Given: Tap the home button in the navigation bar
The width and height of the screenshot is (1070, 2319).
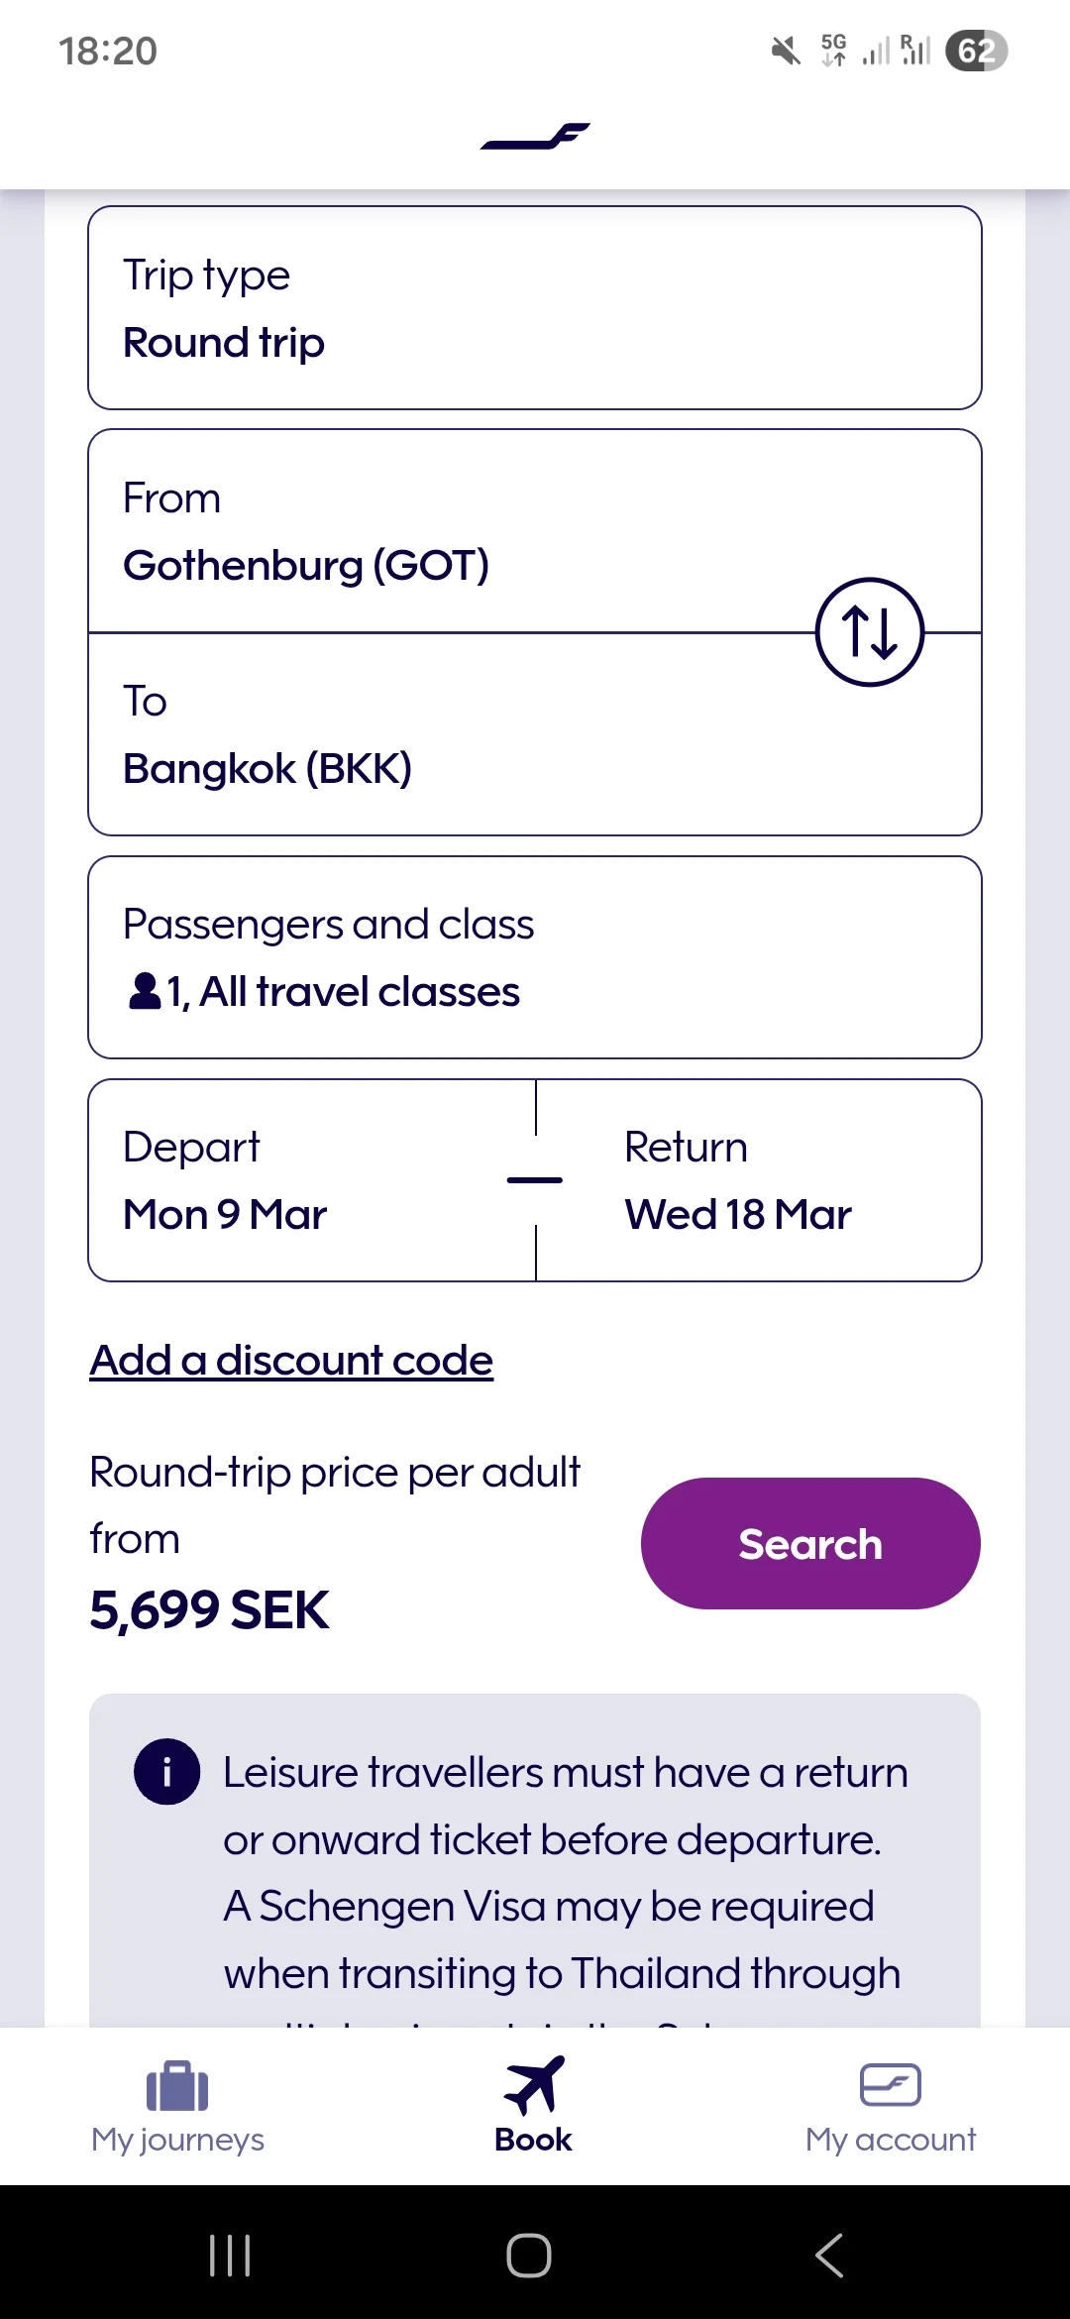Looking at the screenshot, I should pyautogui.click(x=528, y=2257).
